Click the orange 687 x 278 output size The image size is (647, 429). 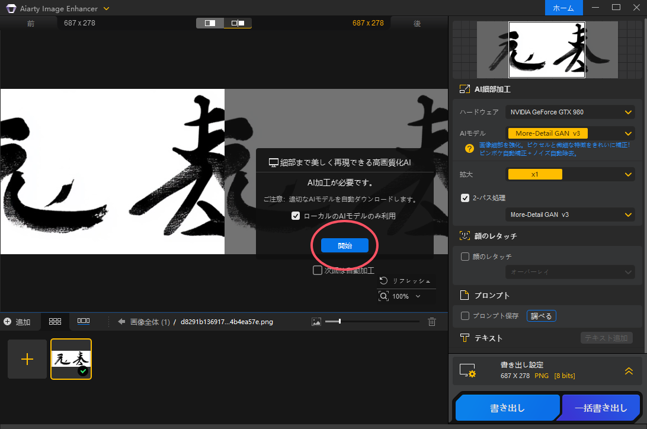point(368,23)
